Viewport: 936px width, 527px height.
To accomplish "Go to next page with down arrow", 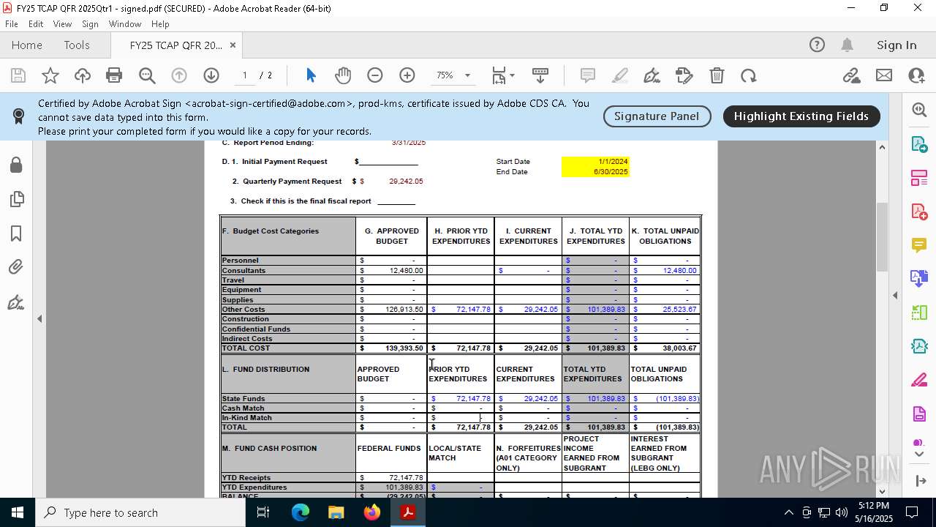I will point(211,75).
